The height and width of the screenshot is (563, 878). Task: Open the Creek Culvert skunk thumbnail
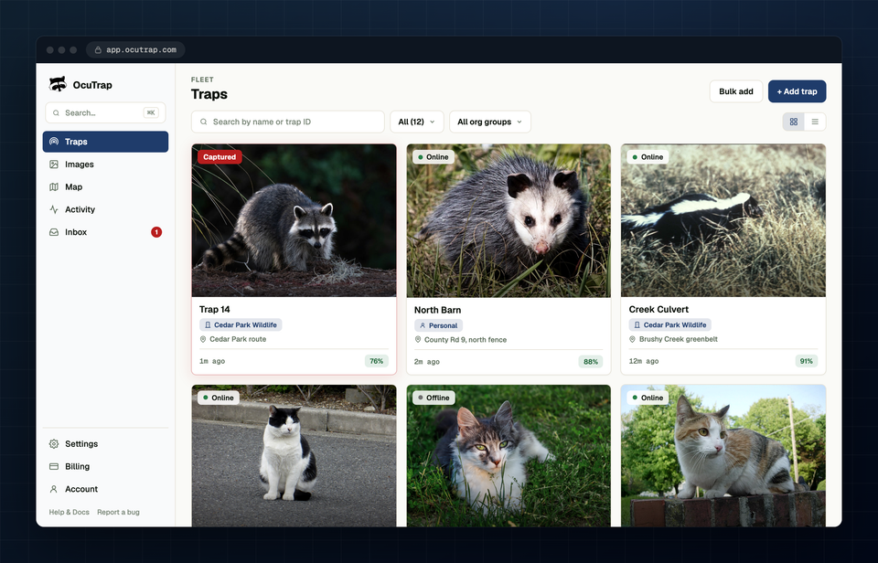(723, 220)
